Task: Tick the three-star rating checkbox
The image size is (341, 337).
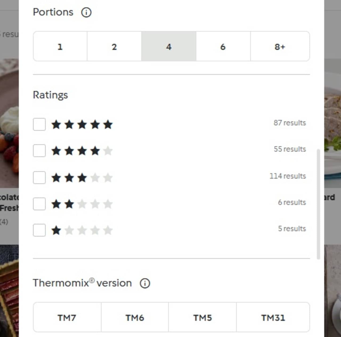Action: [39, 178]
